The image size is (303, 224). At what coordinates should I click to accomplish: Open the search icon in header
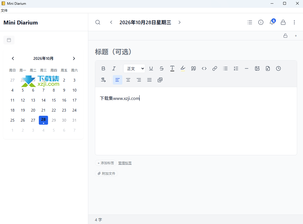[x=98, y=22]
